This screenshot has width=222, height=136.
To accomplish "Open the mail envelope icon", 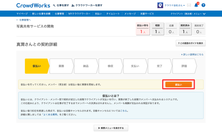I will (x=189, y=5).
